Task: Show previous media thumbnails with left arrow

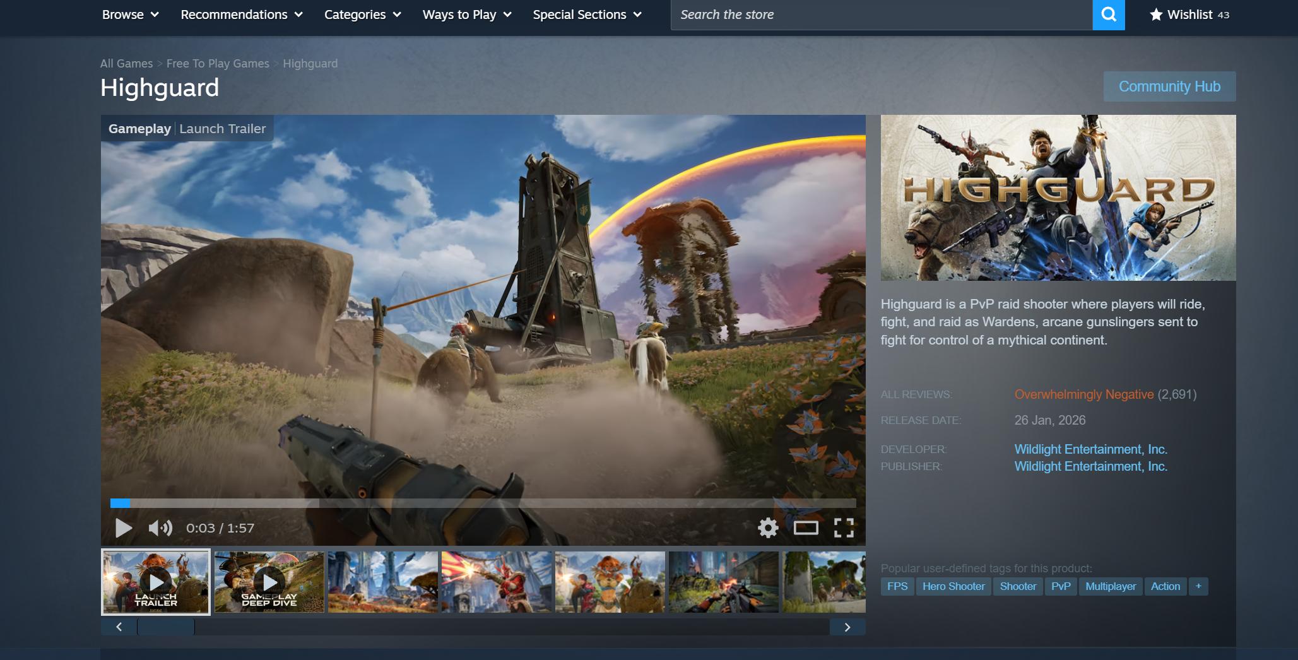Action: pos(119,627)
